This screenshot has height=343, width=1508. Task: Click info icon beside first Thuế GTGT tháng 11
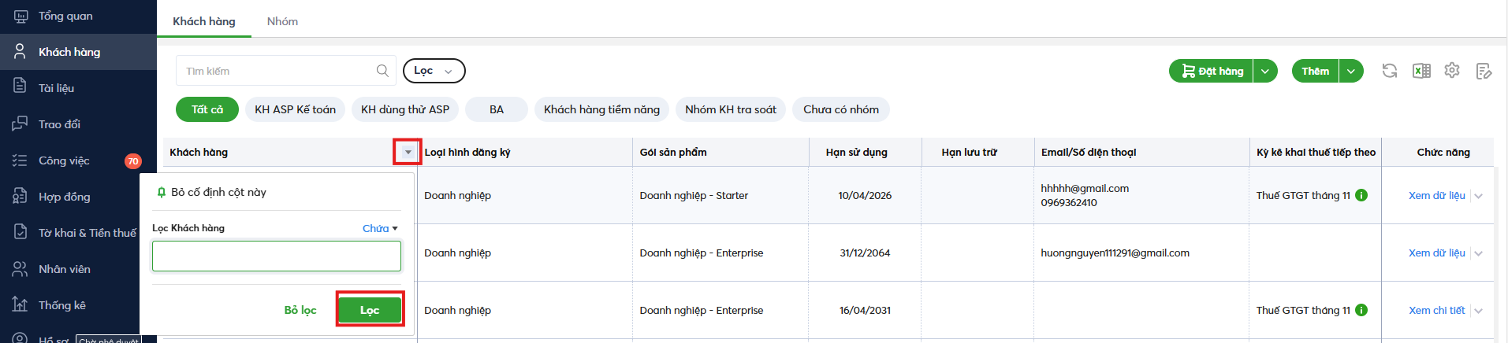pos(1361,195)
